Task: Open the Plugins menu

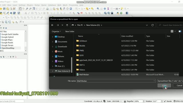Action: (x=30, y=5)
